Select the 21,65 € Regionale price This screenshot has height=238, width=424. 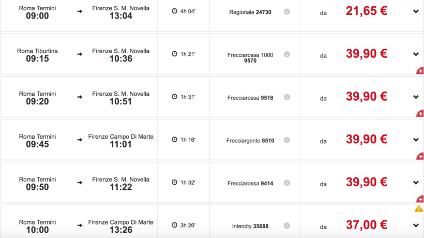(x=366, y=11)
